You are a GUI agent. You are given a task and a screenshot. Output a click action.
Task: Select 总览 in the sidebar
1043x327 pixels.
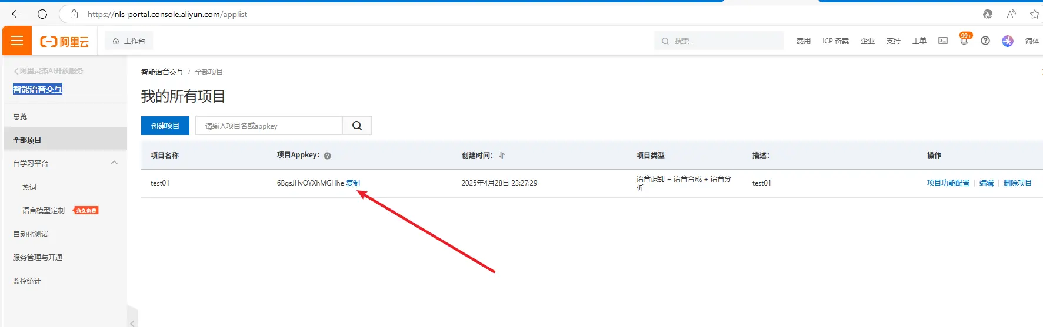[x=20, y=116]
